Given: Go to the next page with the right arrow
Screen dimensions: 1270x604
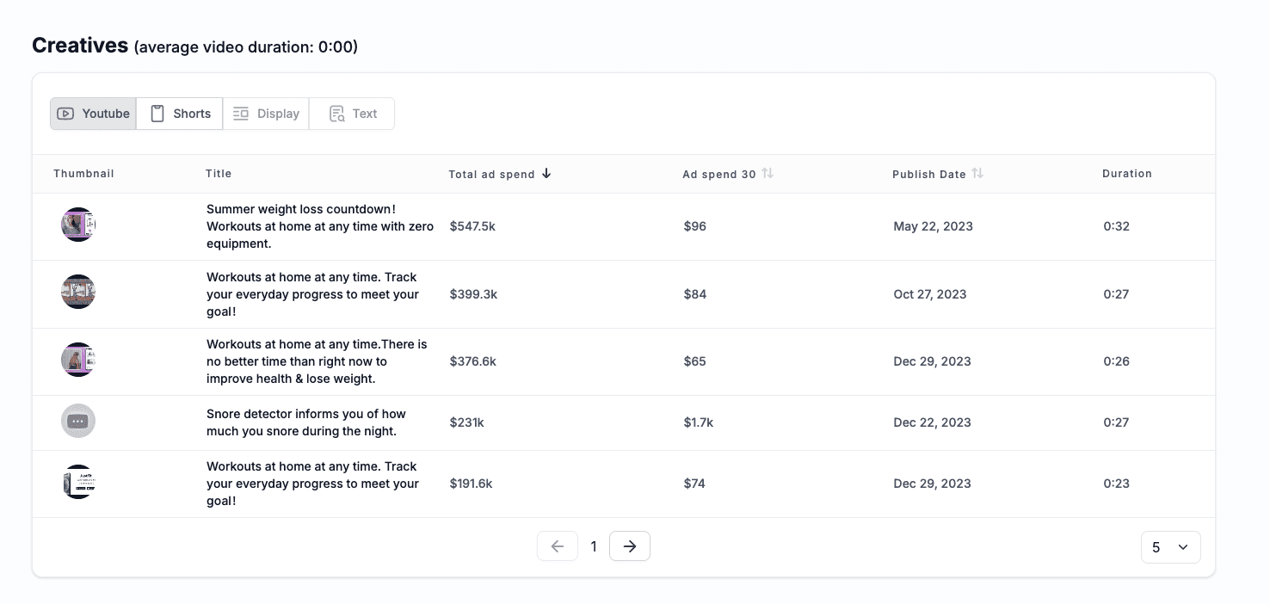Looking at the screenshot, I should pos(630,546).
